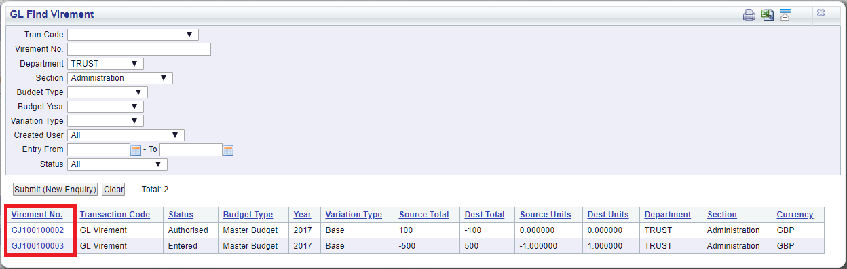
Task: Open the Entry To date calendar icon
Action: tap(228, 150)
